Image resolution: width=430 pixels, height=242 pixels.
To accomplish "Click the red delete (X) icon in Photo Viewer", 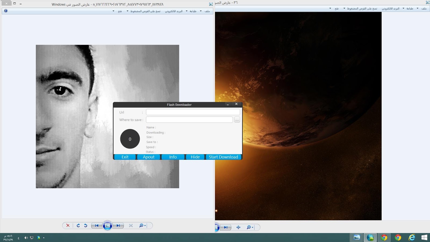I will [x=67, y=226].
